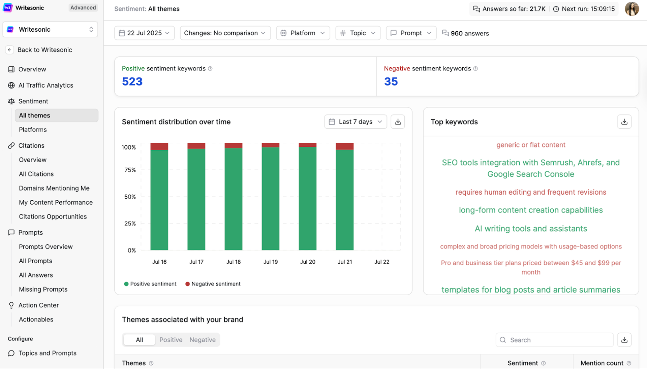Open My Content Performance page
The image size is (647, 369).
[56, 202]
